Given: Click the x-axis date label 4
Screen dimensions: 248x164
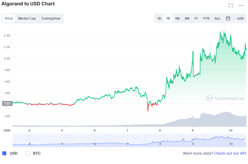Looking at the screenshot, I should 29,130.
